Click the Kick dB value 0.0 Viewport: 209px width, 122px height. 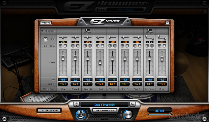[x=63, y=80]
